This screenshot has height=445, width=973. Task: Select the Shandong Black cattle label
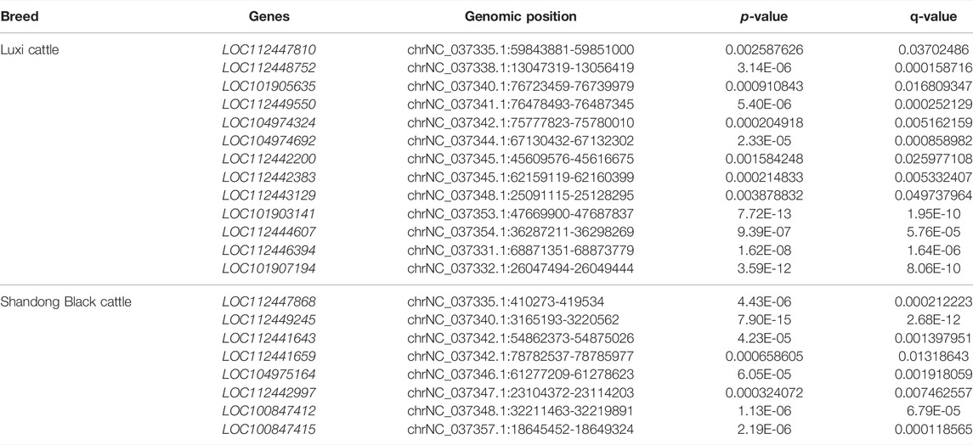click(x=65, y=301)
